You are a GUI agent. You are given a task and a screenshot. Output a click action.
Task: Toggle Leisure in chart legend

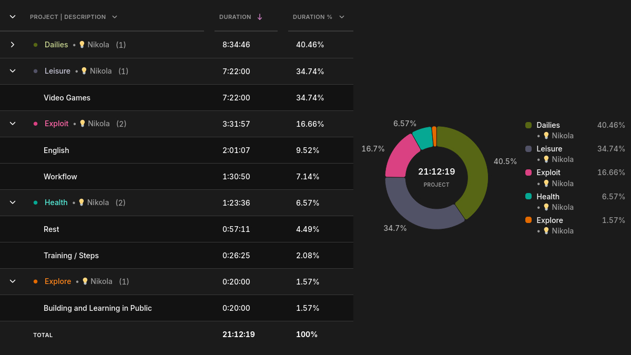(549, 149)
